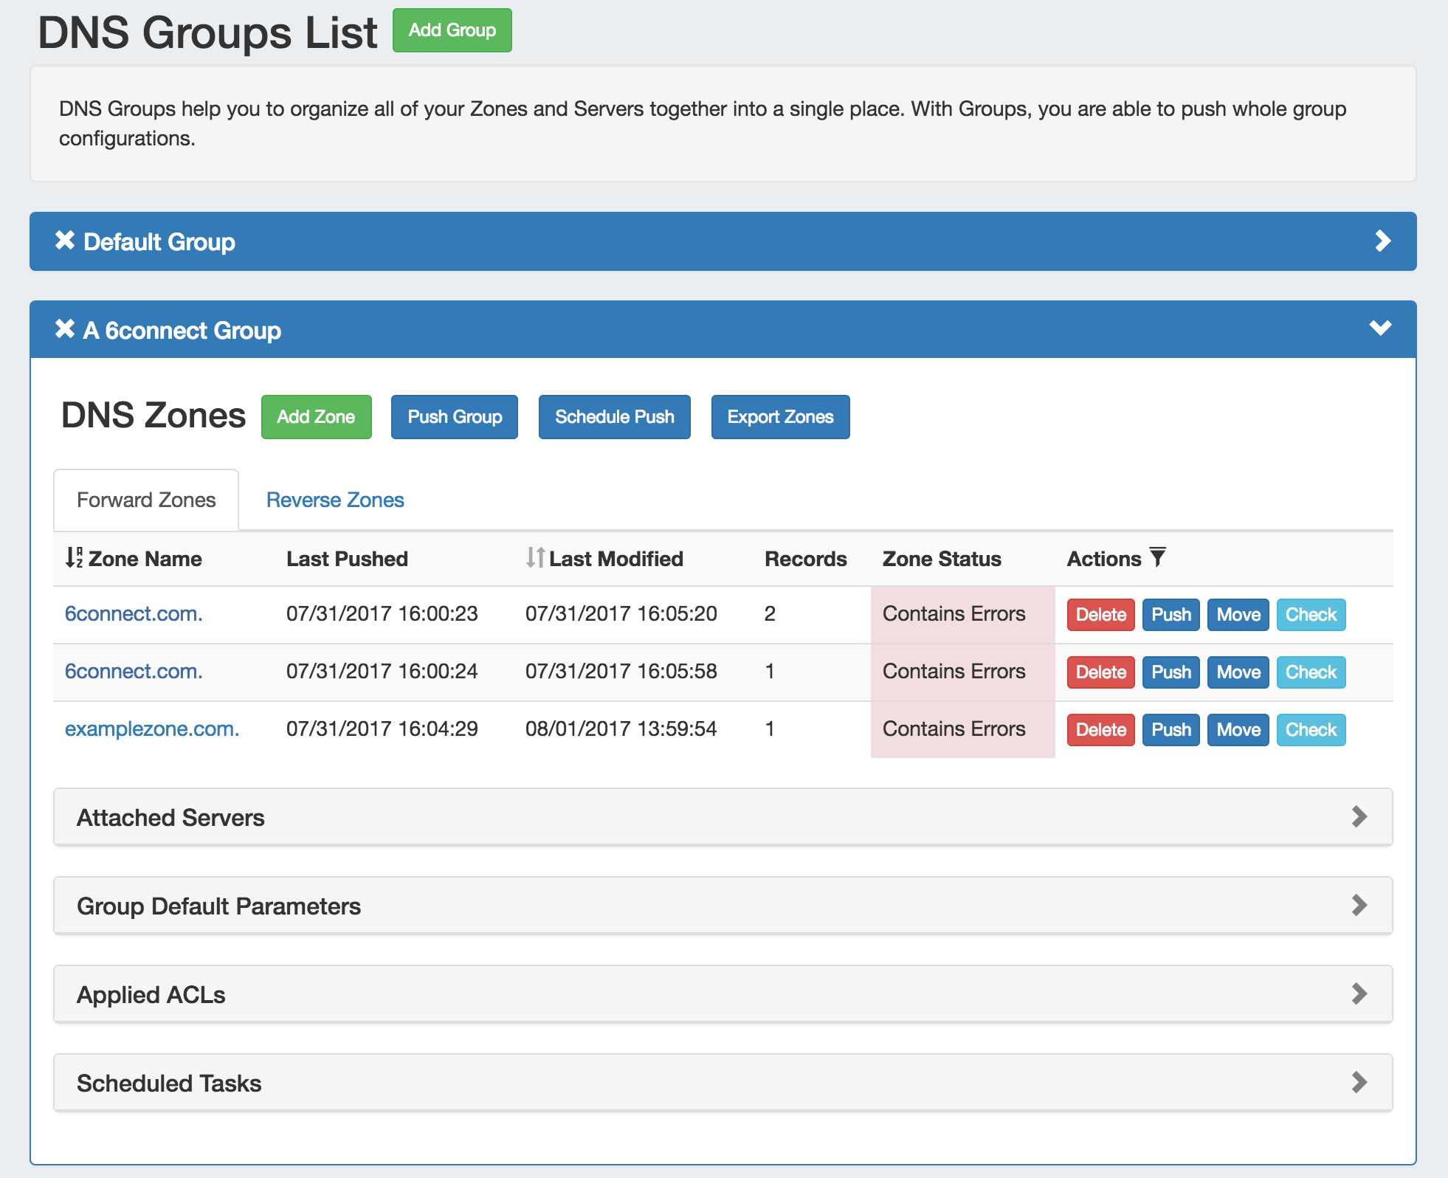Switch to the Reverse Zones tab

(335, 500)
